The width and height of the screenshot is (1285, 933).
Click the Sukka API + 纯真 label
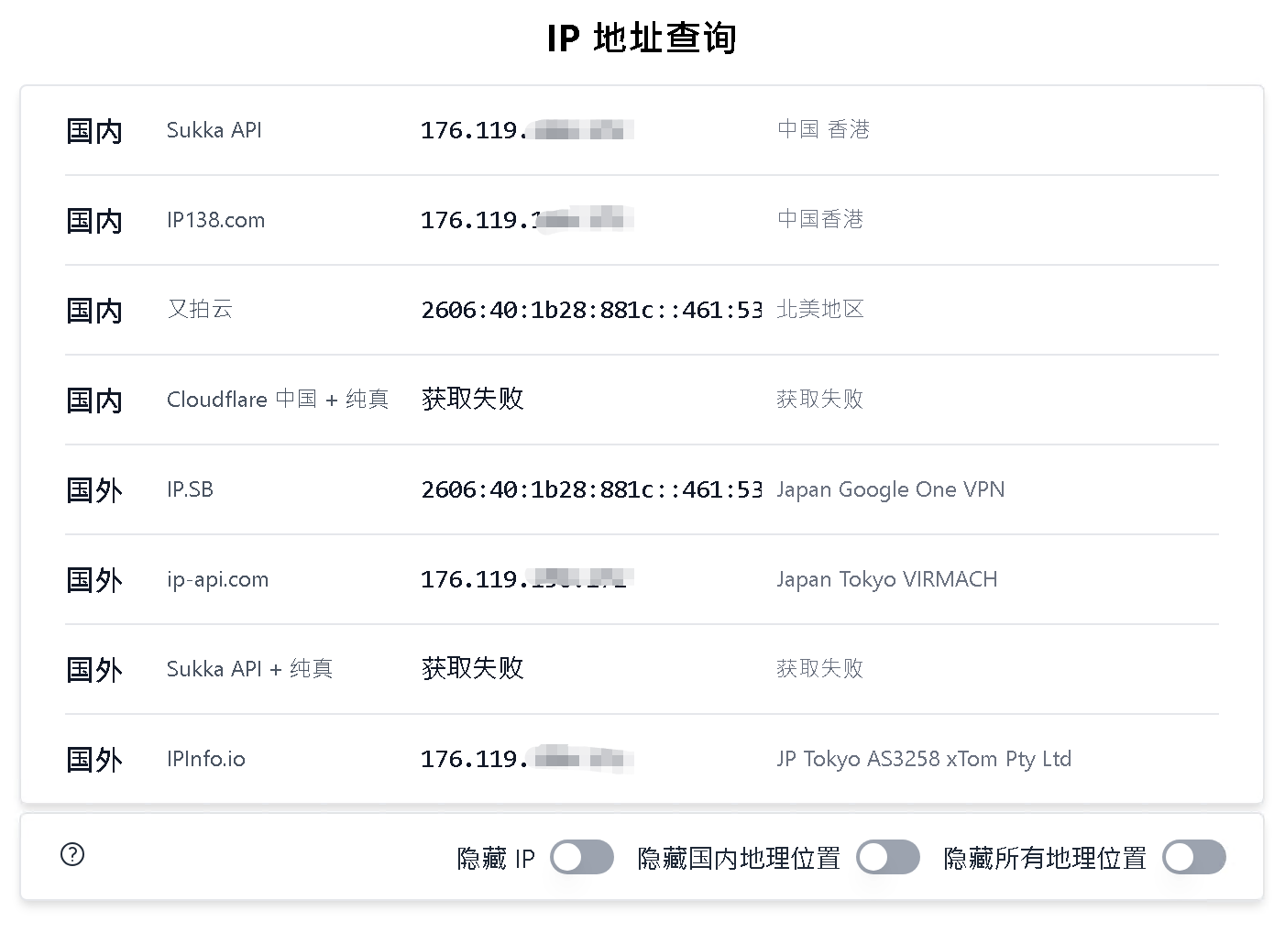tap(249, 669)
